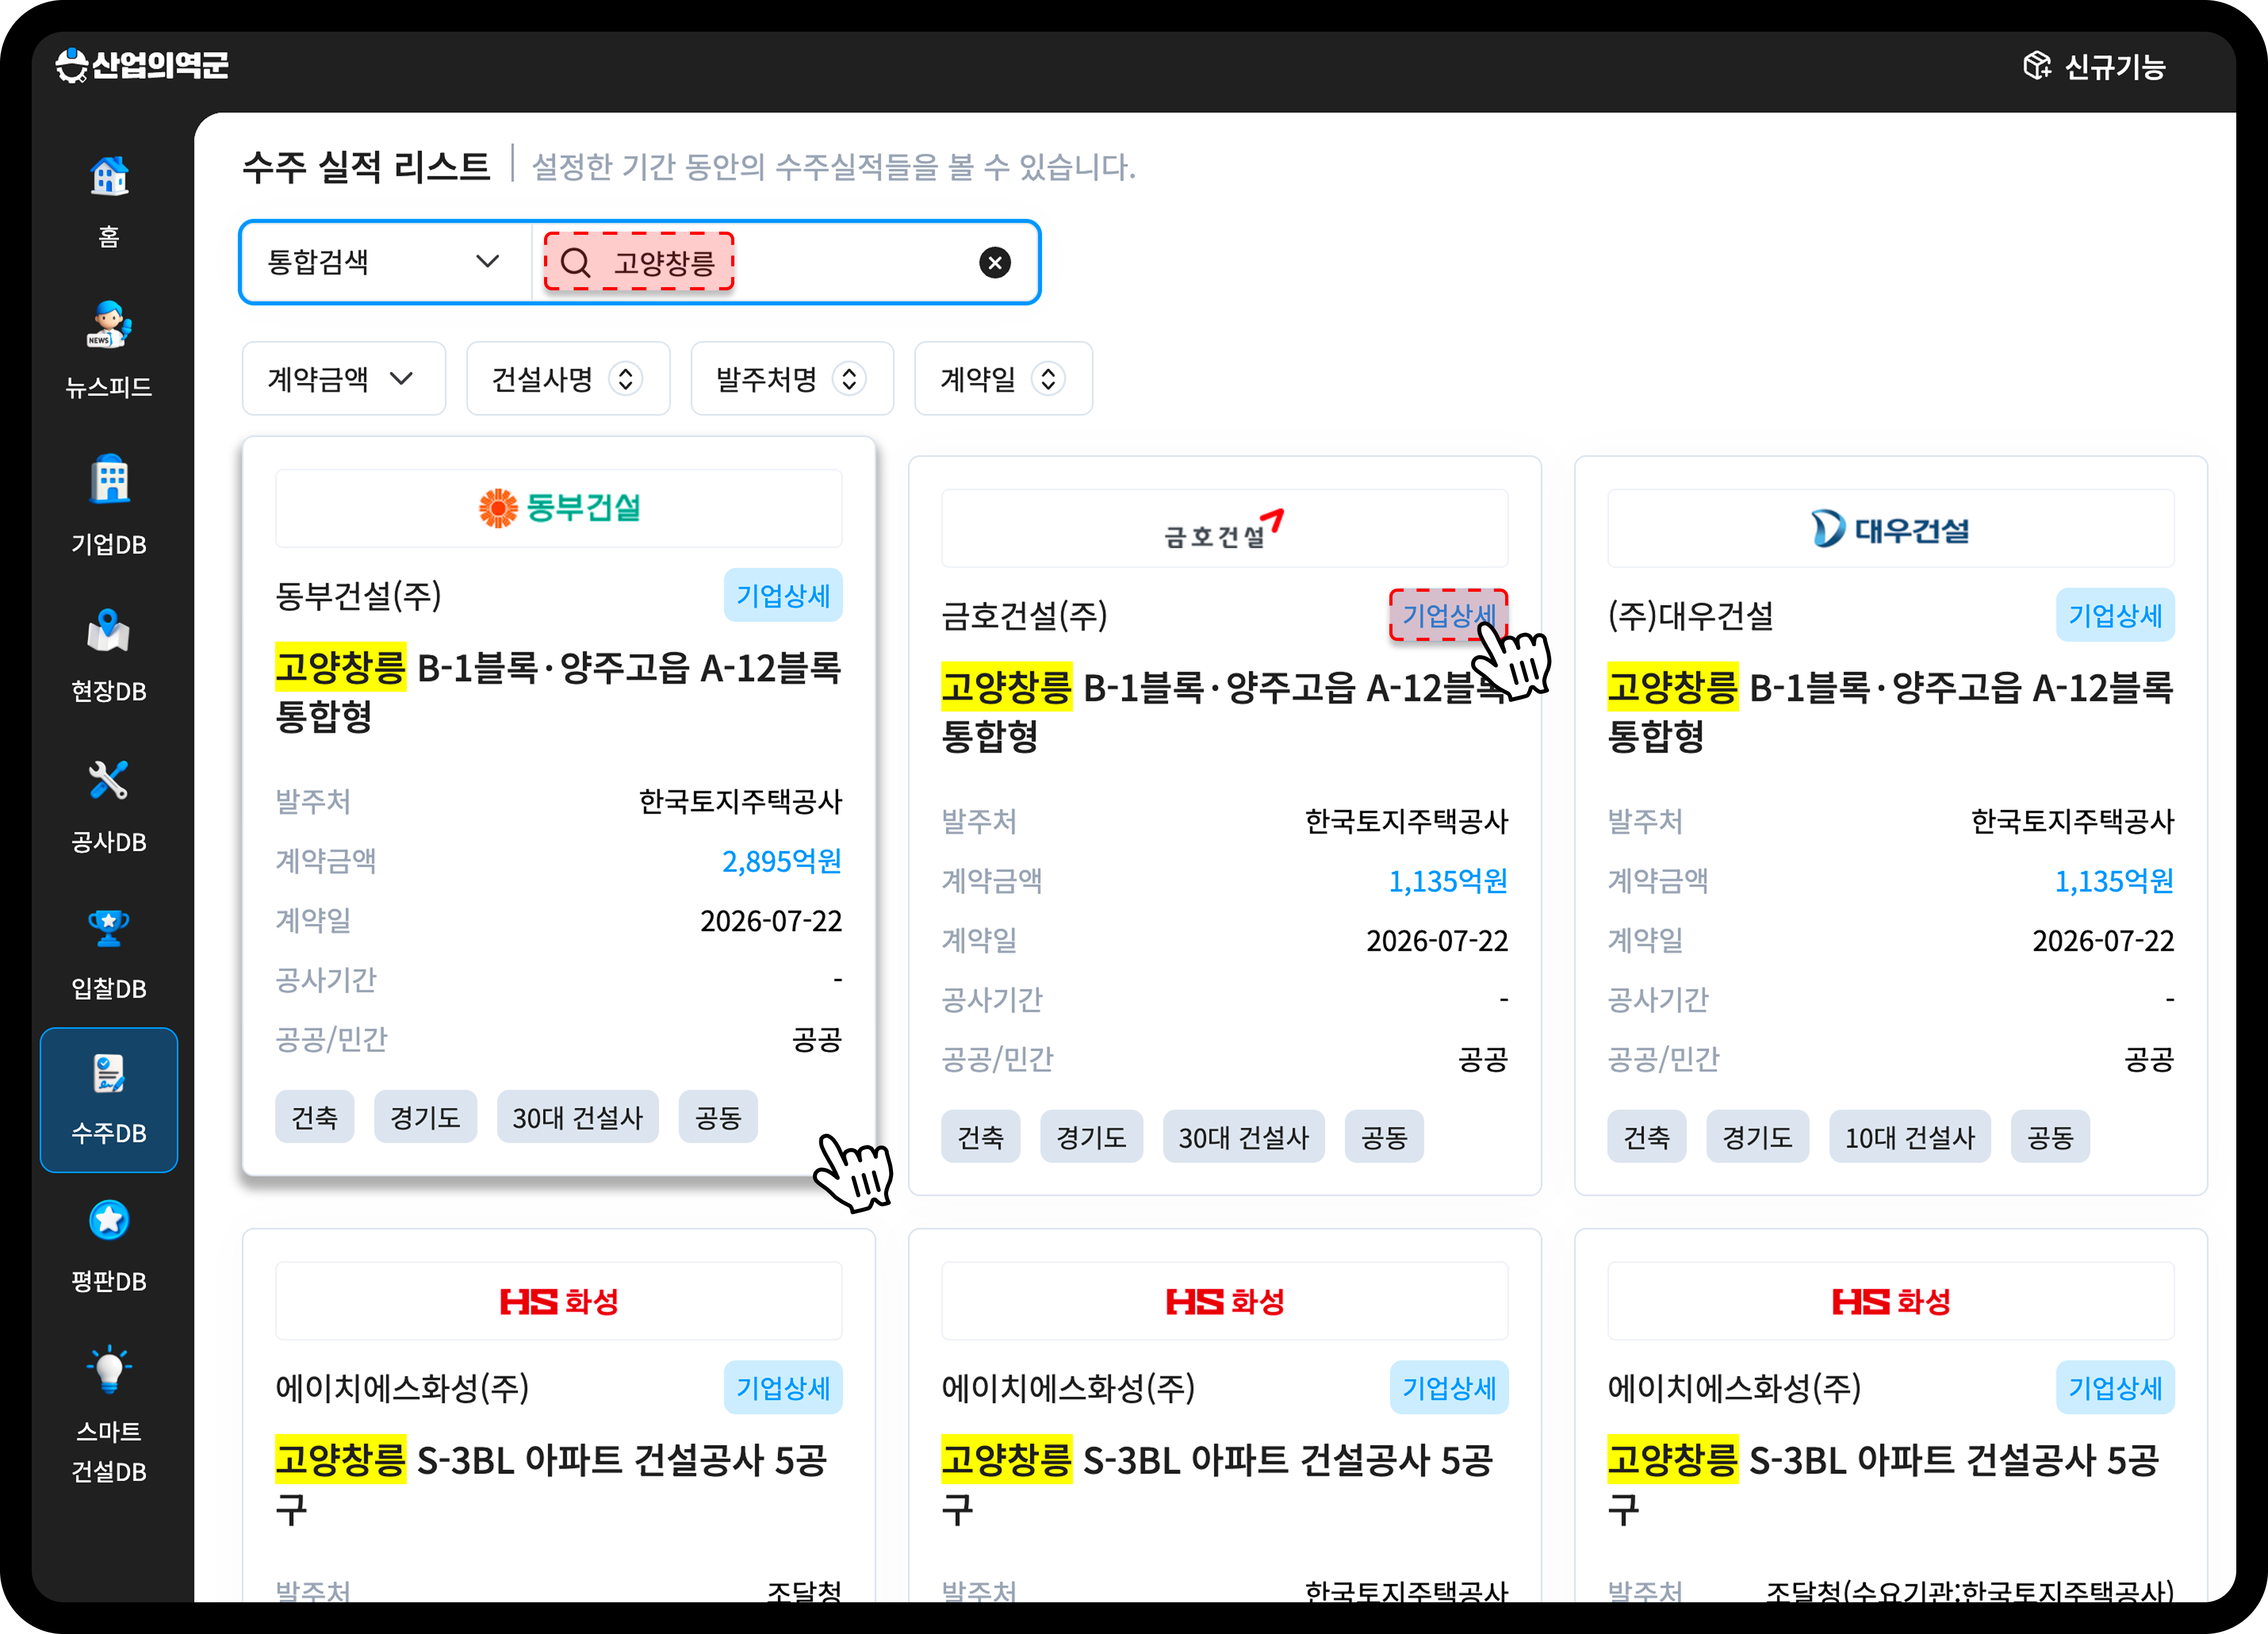
Task: Click the 금호건설(주) company name
Action: (1024, 615)
